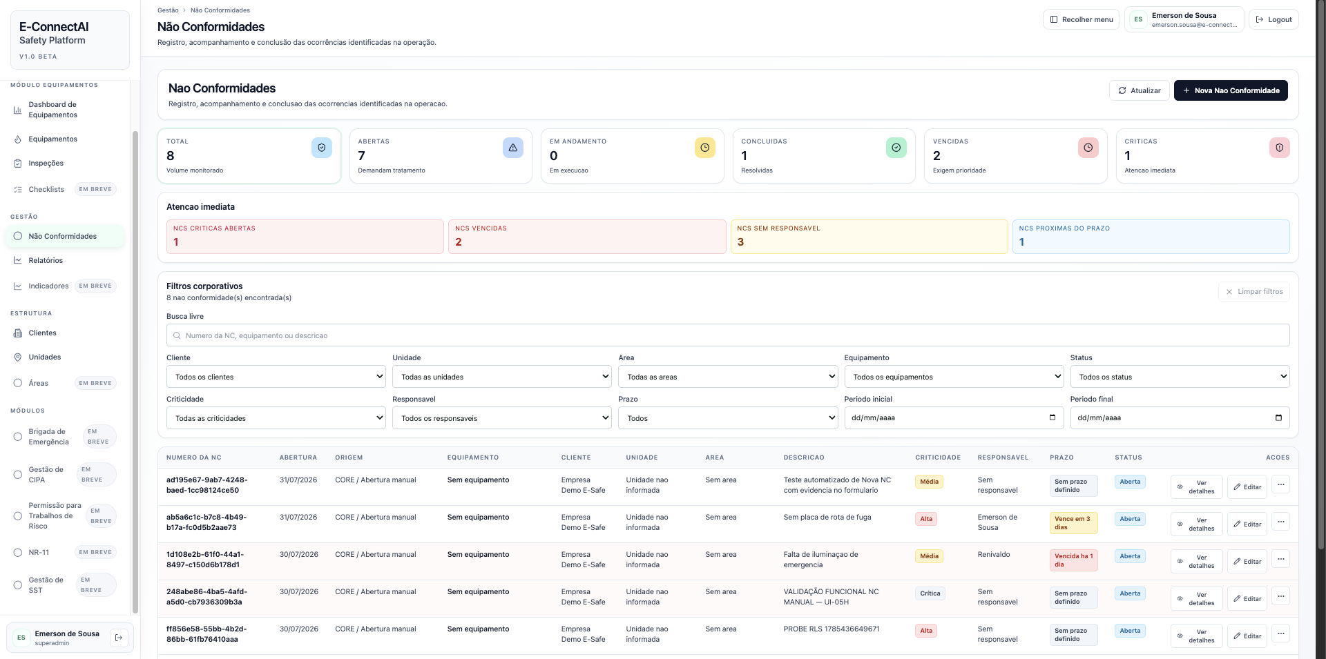
Task: Open Emerson de Sousa profile in header
Action: [1184, 19]
